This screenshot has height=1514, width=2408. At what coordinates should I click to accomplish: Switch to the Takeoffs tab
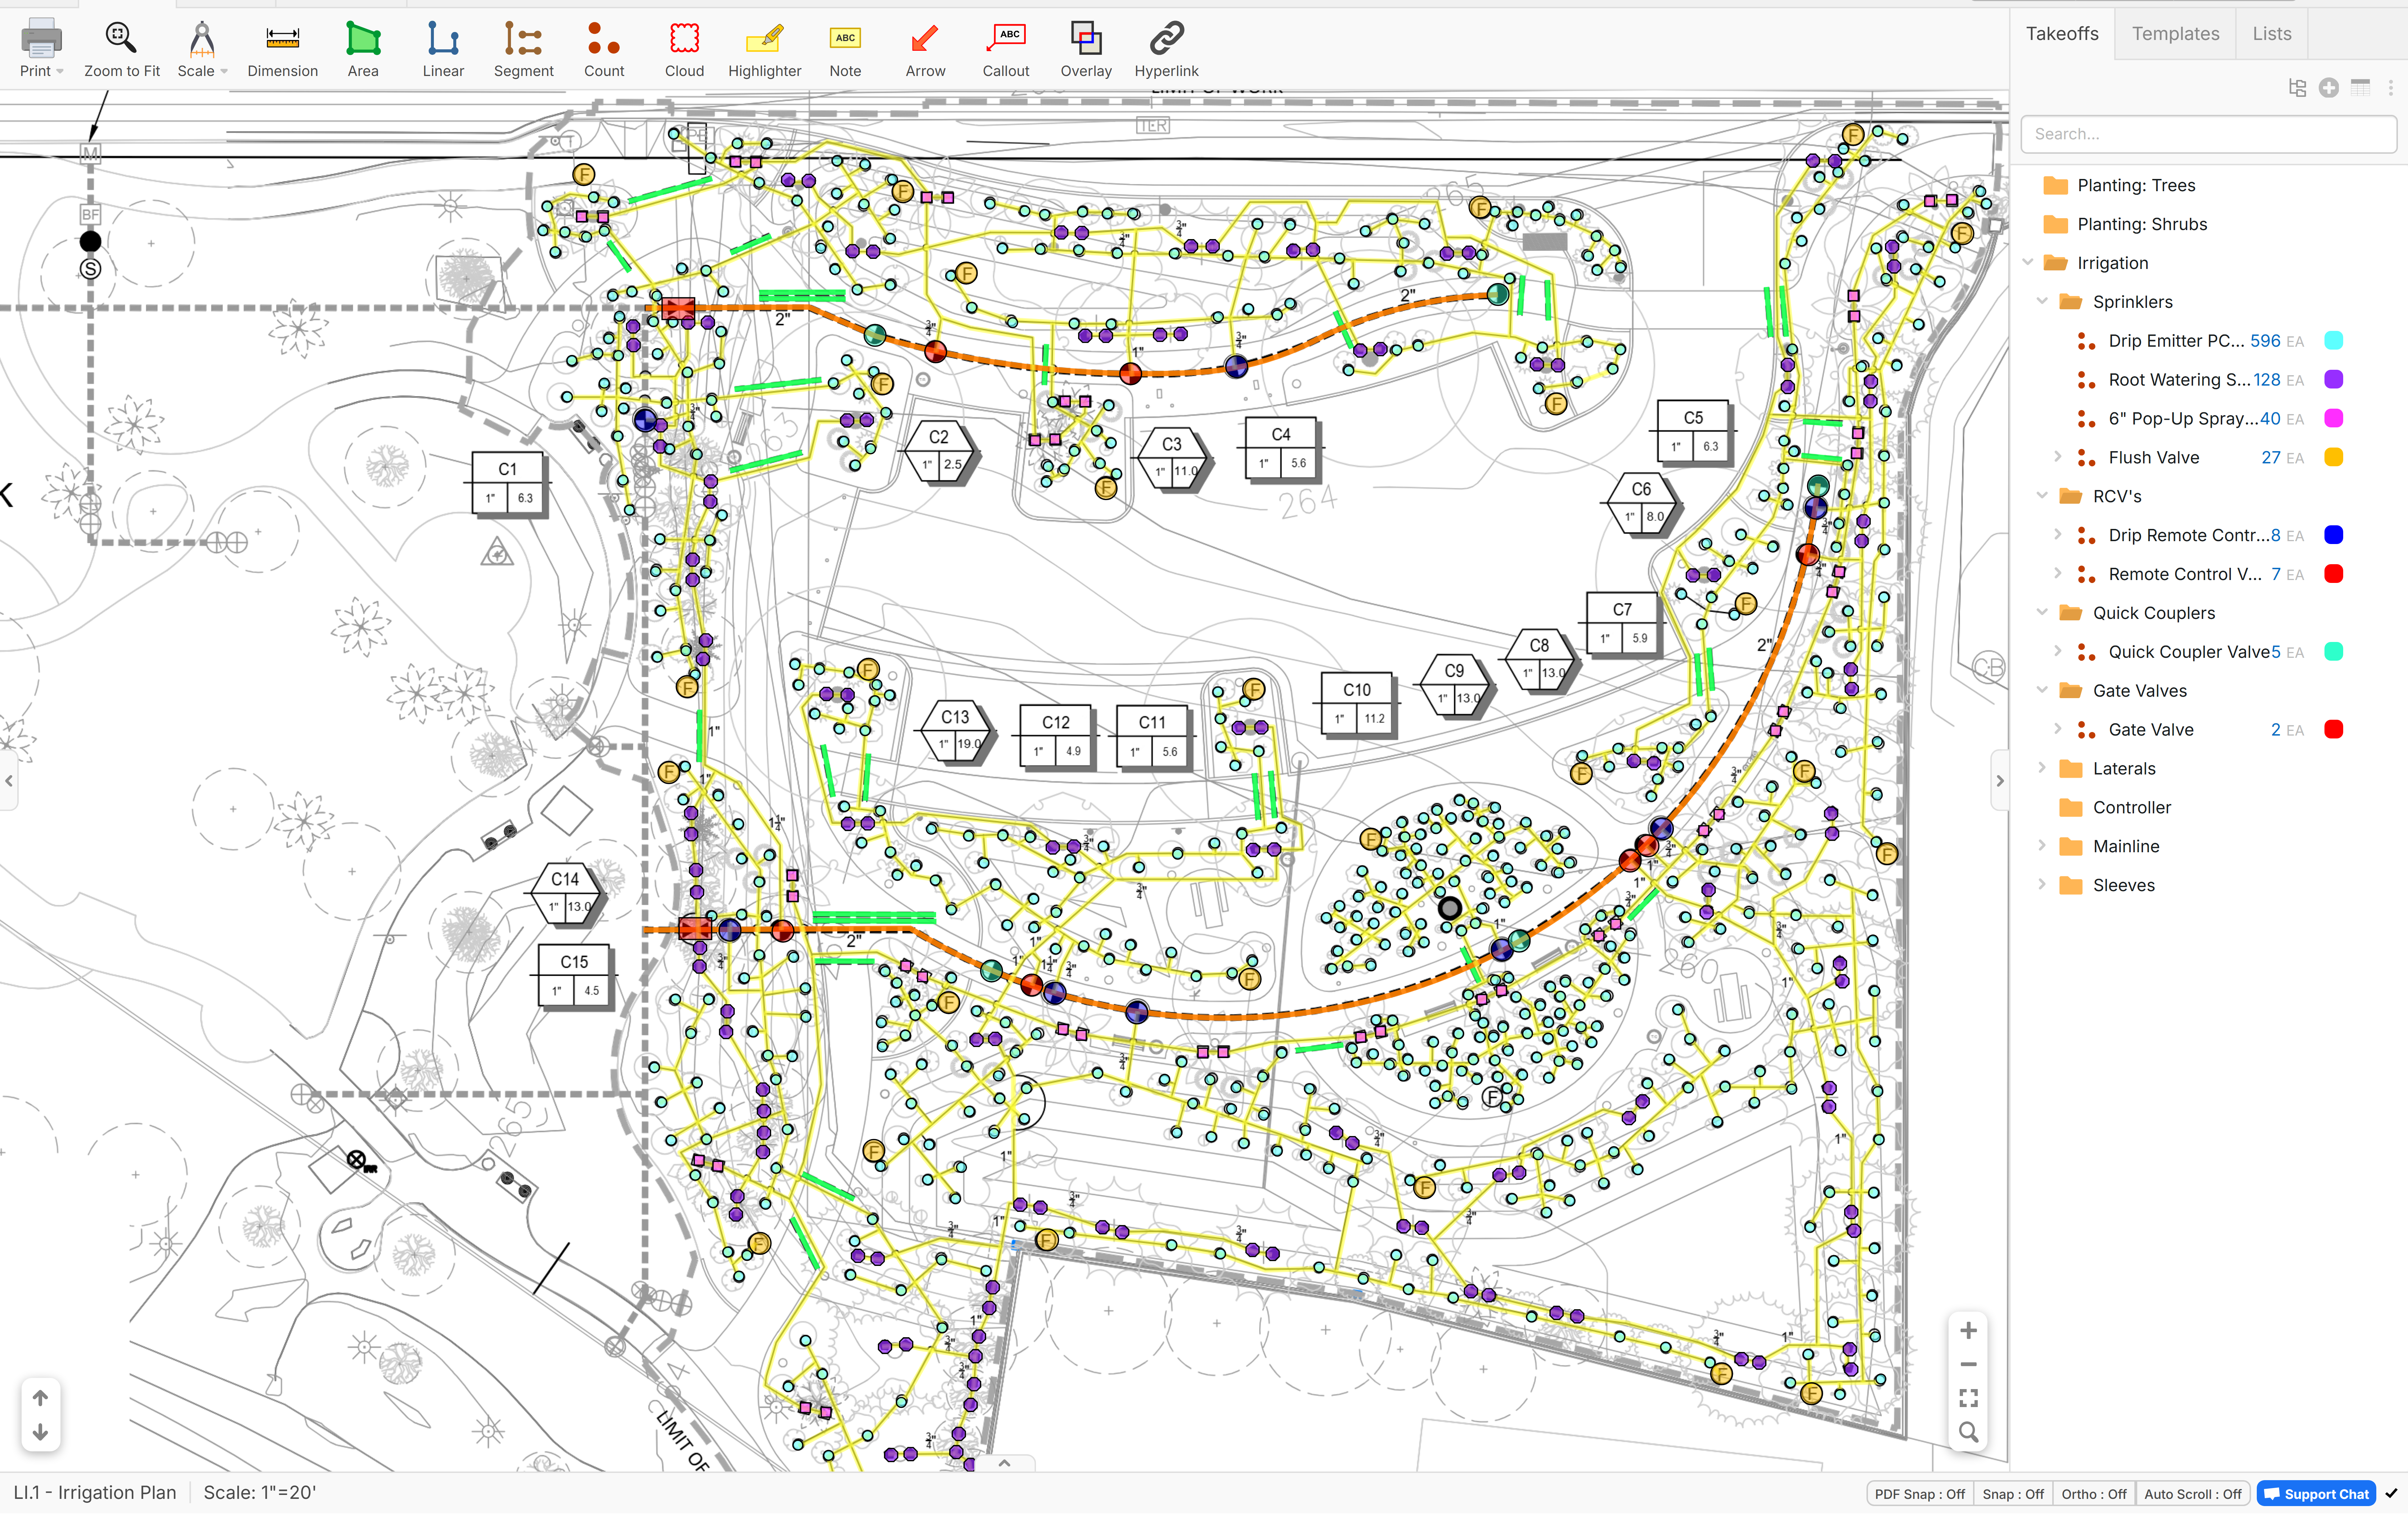[x=2062, y=34]
